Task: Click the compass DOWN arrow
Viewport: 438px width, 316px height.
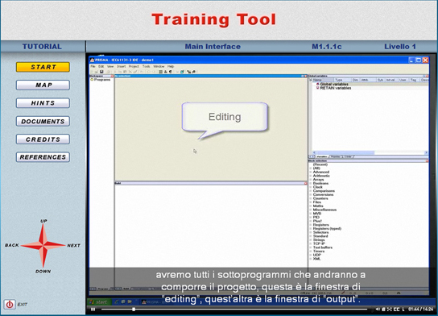Action: pyautogui.click(x=43, y=256)
